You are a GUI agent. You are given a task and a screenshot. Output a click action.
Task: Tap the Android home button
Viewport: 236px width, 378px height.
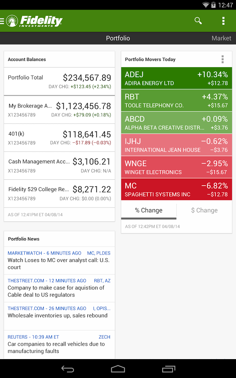pos(118,369)
